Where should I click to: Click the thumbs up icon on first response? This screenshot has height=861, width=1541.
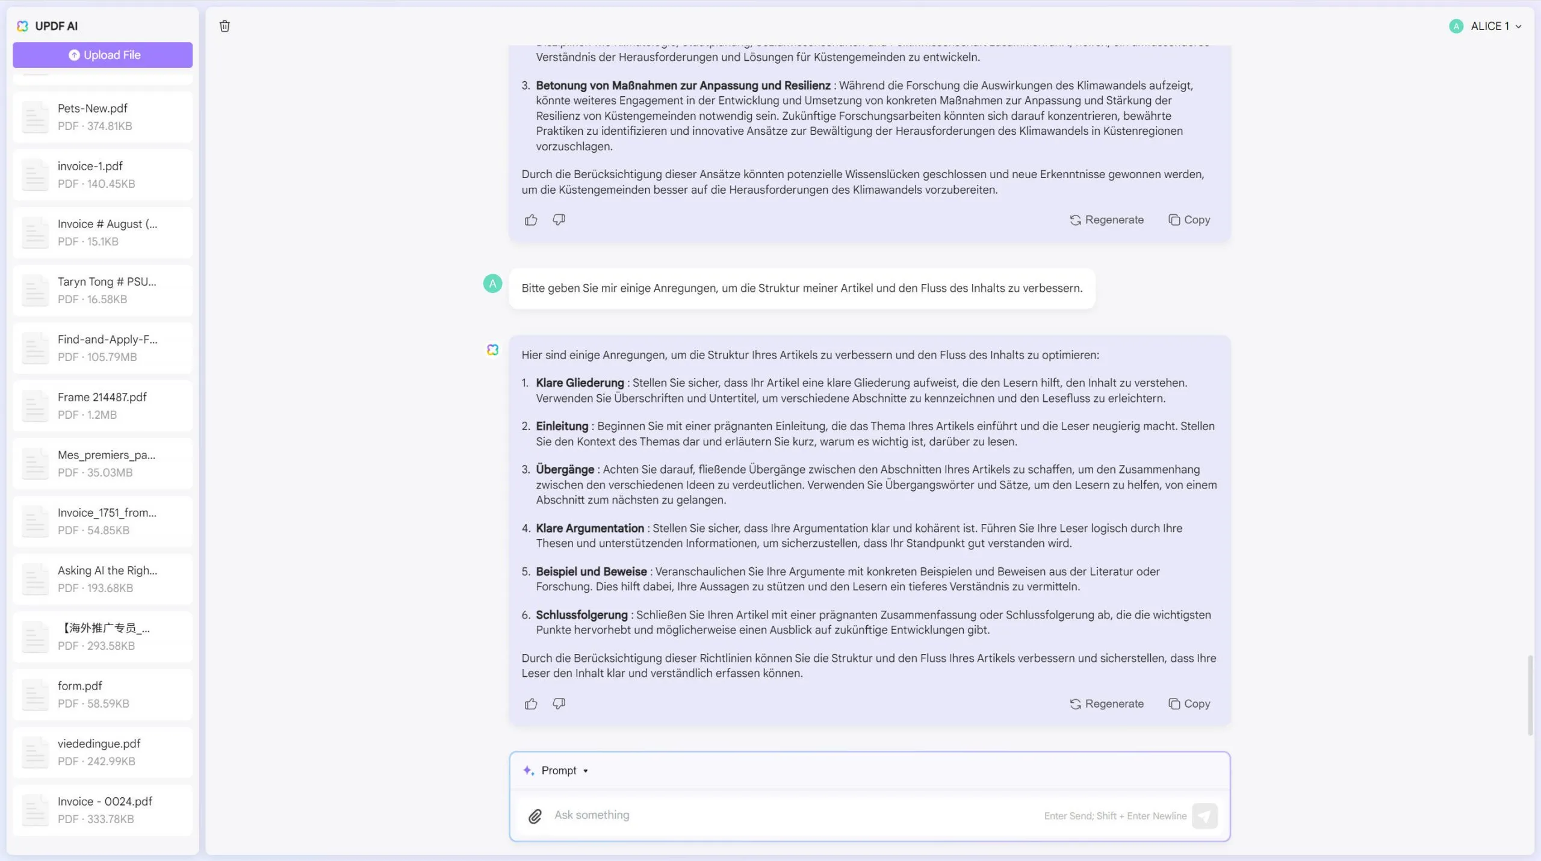point(532,219)
